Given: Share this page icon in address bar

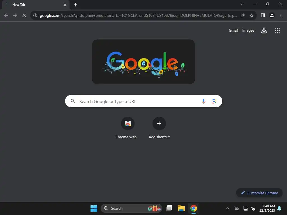Looking at the screenshot, I should (x=243, y=16).
